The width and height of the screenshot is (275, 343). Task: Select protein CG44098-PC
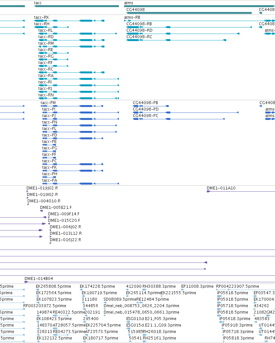(146, 116)
